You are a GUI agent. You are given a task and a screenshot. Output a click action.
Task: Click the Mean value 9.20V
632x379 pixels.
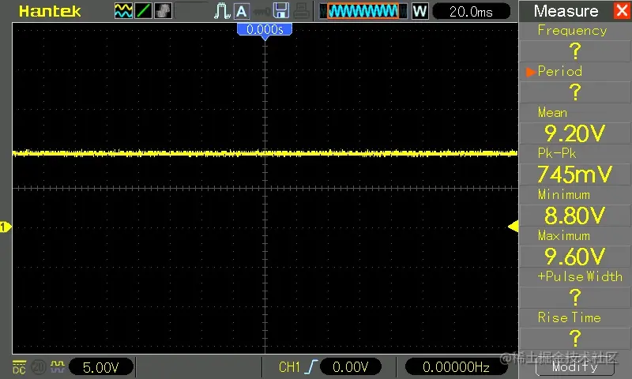coord(575,133)
